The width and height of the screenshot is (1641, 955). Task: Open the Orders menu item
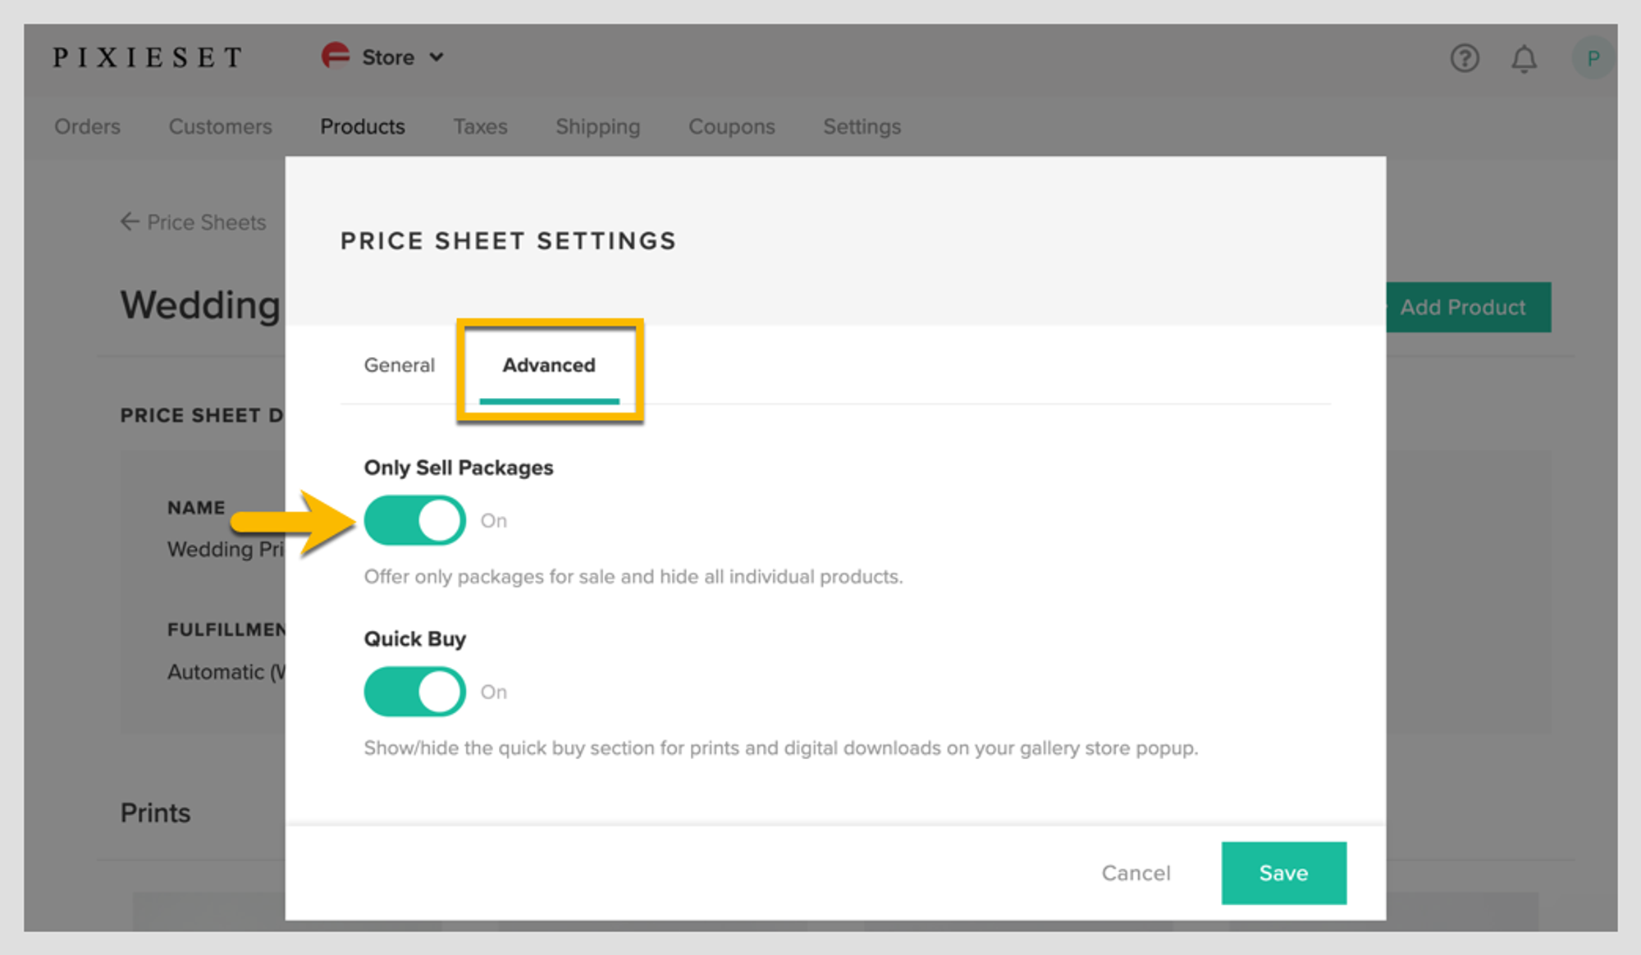87,126
